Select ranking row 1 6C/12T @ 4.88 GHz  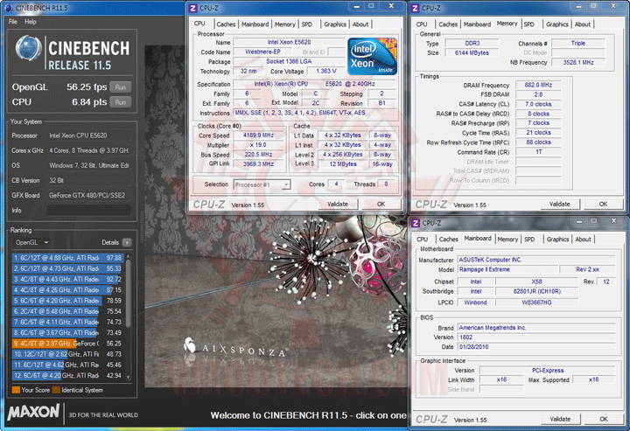pyautogui.click(x=67, y=258)
